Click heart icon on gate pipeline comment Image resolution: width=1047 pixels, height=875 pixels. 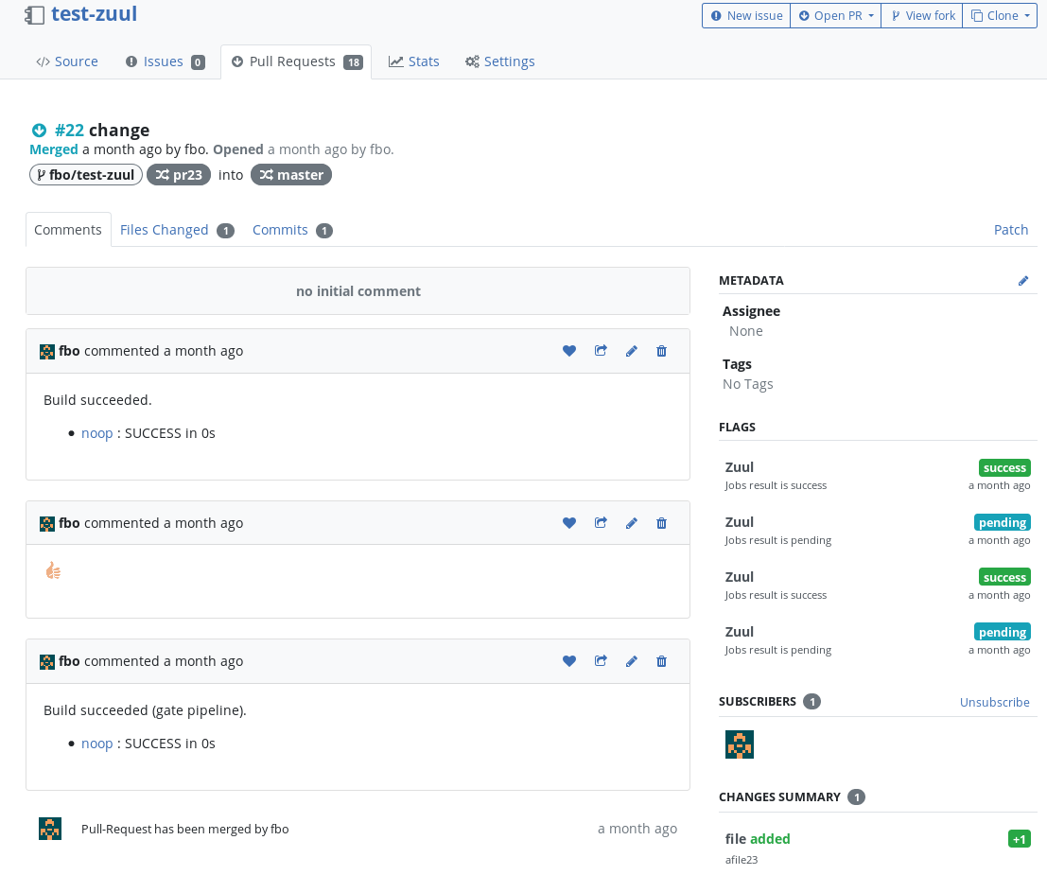pyautogui.click(x=569, y=661)
